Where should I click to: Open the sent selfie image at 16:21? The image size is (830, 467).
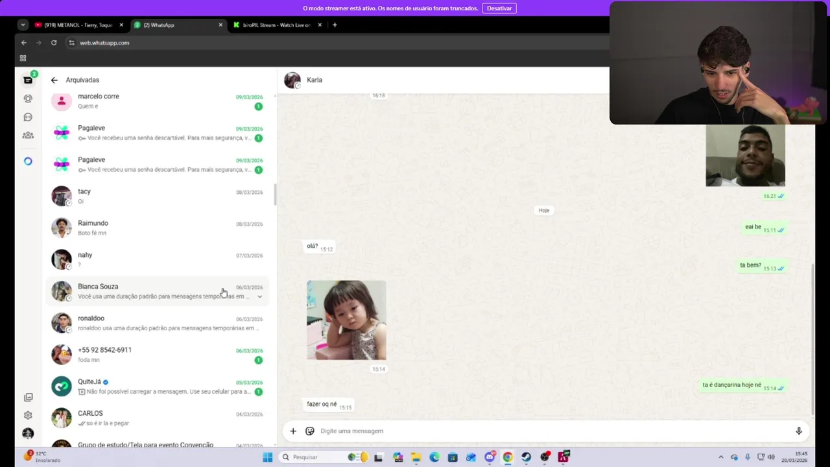[x=745, y=155]
